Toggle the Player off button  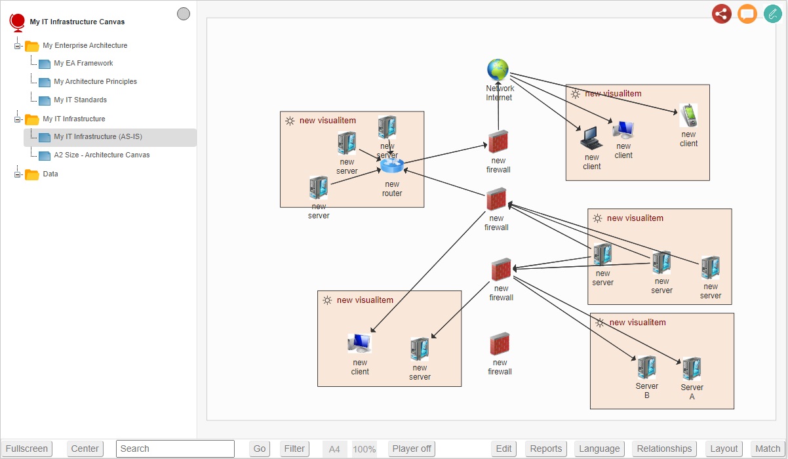coord(412,449)
